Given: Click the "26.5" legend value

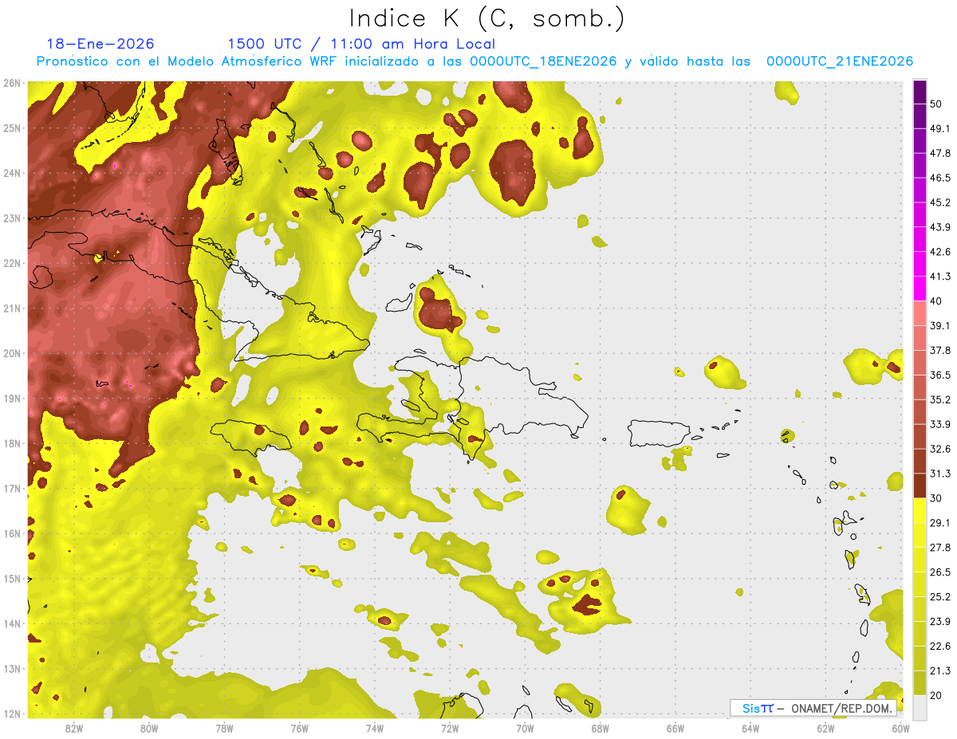Looking at the screenshot, I should click(x=940, y=572).
